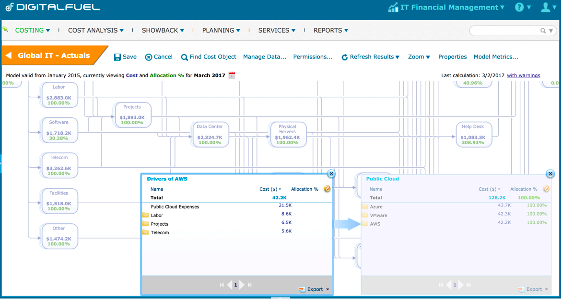Select the Software cost node

pos(59,130)
